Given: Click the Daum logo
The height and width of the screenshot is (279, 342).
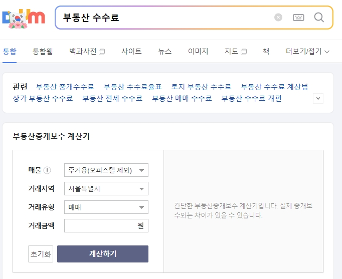Looking at the screenshot, I should tap(24, 19).
